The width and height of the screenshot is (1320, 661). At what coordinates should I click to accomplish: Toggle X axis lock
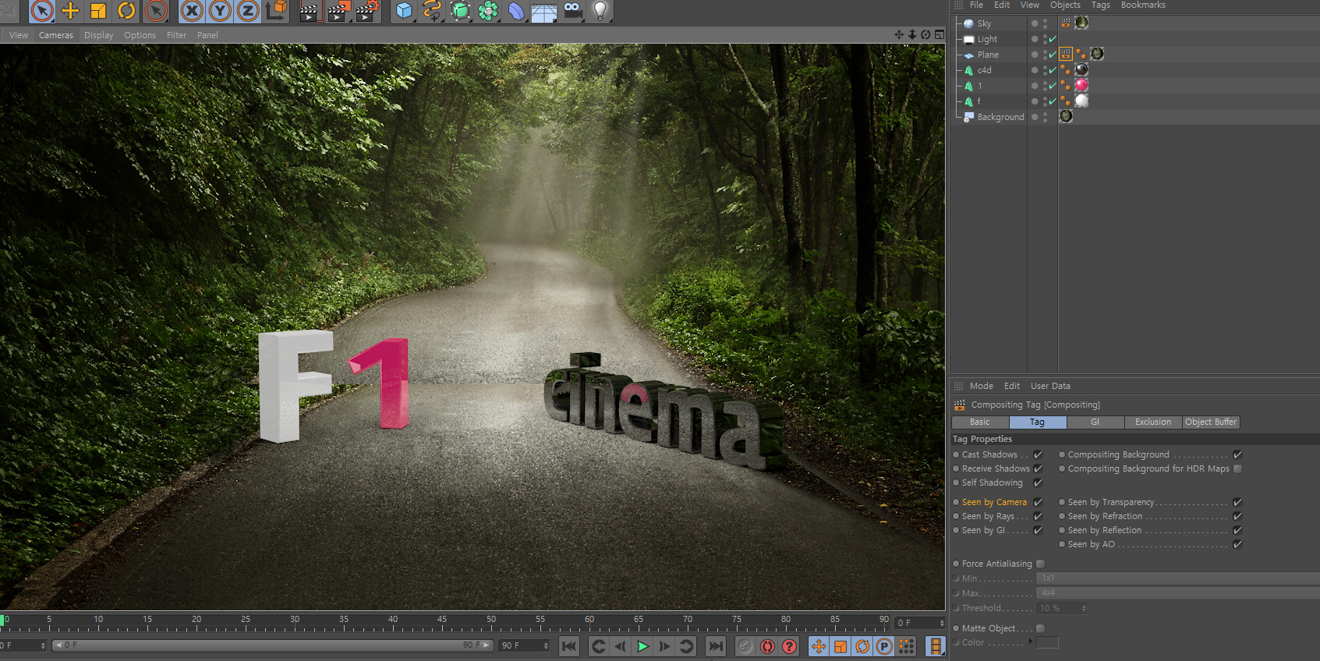click(192, 11)
